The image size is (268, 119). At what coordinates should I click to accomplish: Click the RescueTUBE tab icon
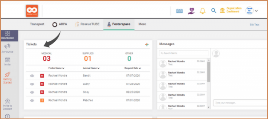[77, 24]
